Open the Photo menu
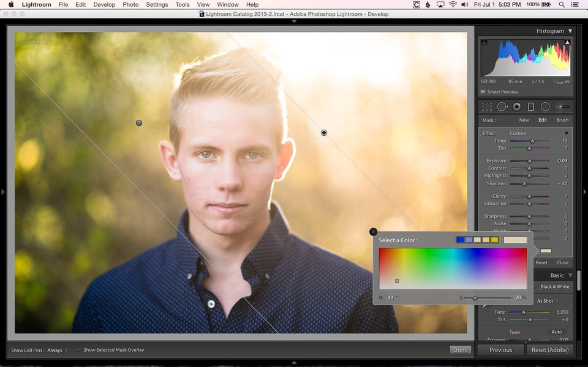 (x=130, y=4)
